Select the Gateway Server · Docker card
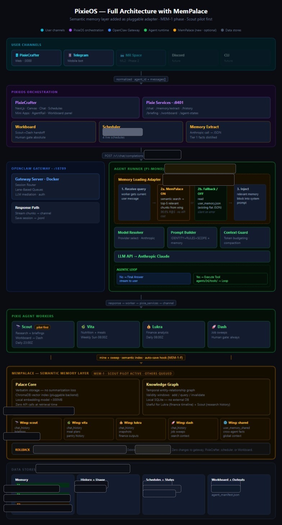The height and width of the screenshot is (525, 282). click(x=55, y=186)
